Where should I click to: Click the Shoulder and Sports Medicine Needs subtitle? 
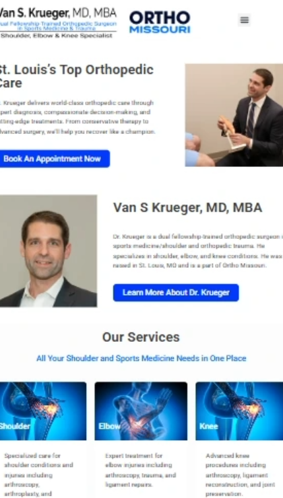(141, 358)
